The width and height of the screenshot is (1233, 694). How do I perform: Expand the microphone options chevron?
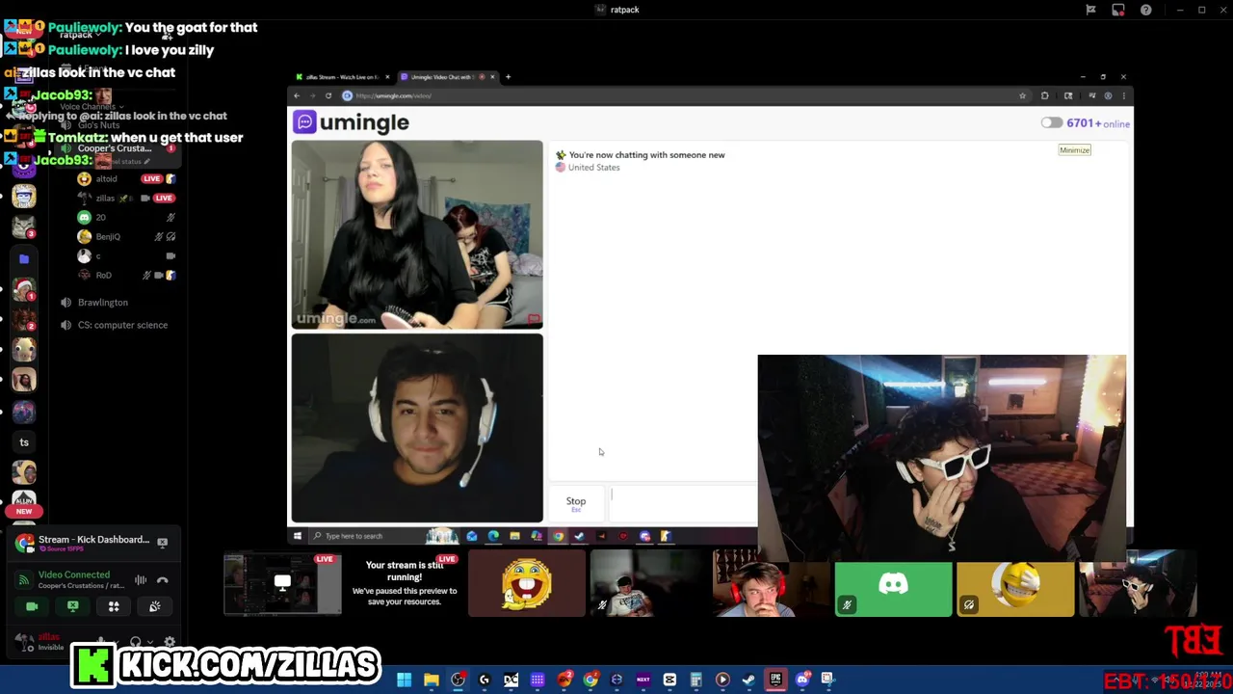115,642
